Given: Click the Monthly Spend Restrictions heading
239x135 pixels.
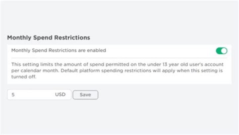Looking at the screenshot, I should [48, 38].
